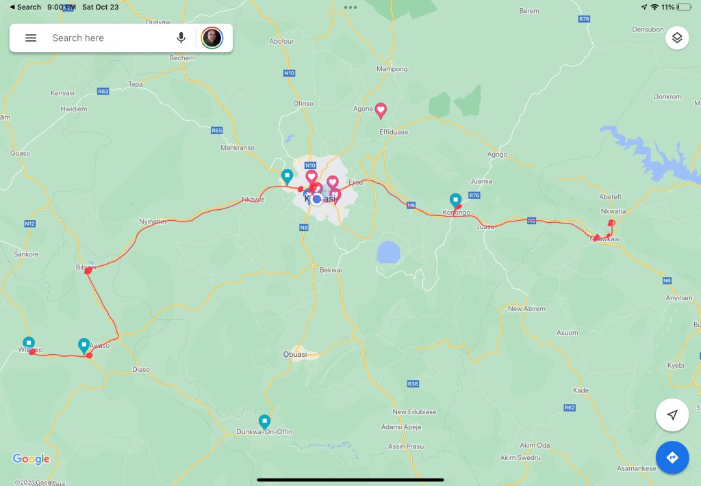The height and width of the screenshot is (486, 701).
Task: Center map on my location arrow
Action: (x=672, y=415)
